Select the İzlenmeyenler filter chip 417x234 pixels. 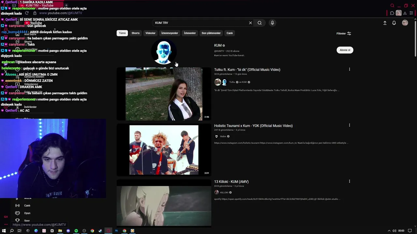coord(170,33)
